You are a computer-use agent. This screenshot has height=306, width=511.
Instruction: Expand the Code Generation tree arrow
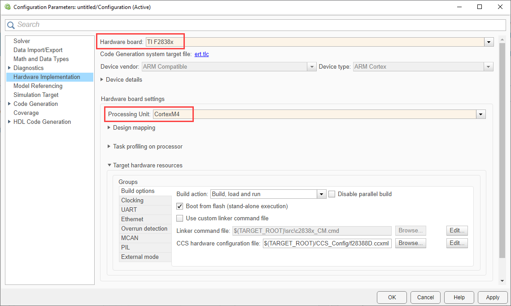tap(9, 104)
